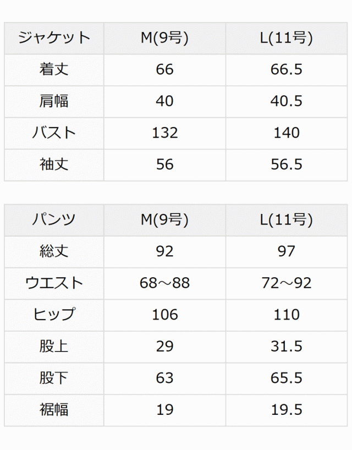Click the ジャケット table header cell
Screen dimensions: 352x450
click(x=54, y=38)
